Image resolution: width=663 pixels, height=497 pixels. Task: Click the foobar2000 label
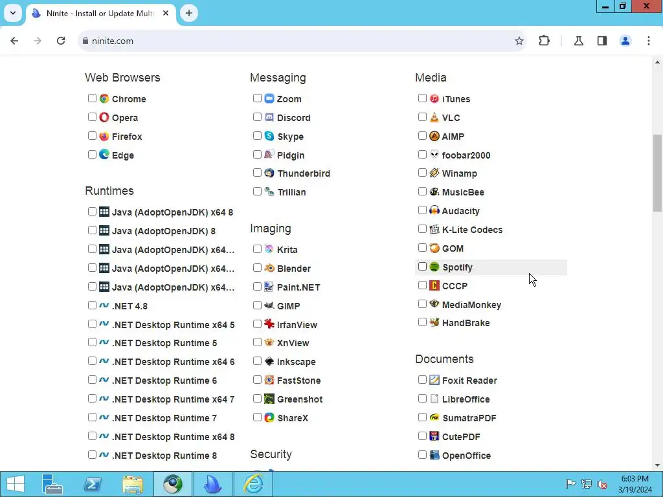(466, 155)
